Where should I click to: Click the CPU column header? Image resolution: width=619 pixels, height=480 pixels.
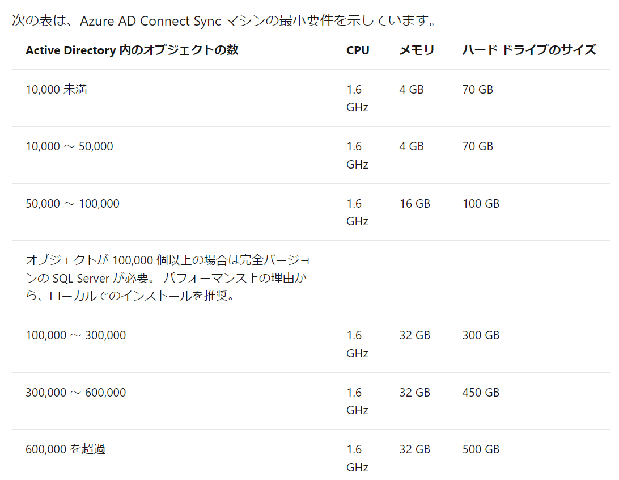pyautogui.click(x=358, y=50)
